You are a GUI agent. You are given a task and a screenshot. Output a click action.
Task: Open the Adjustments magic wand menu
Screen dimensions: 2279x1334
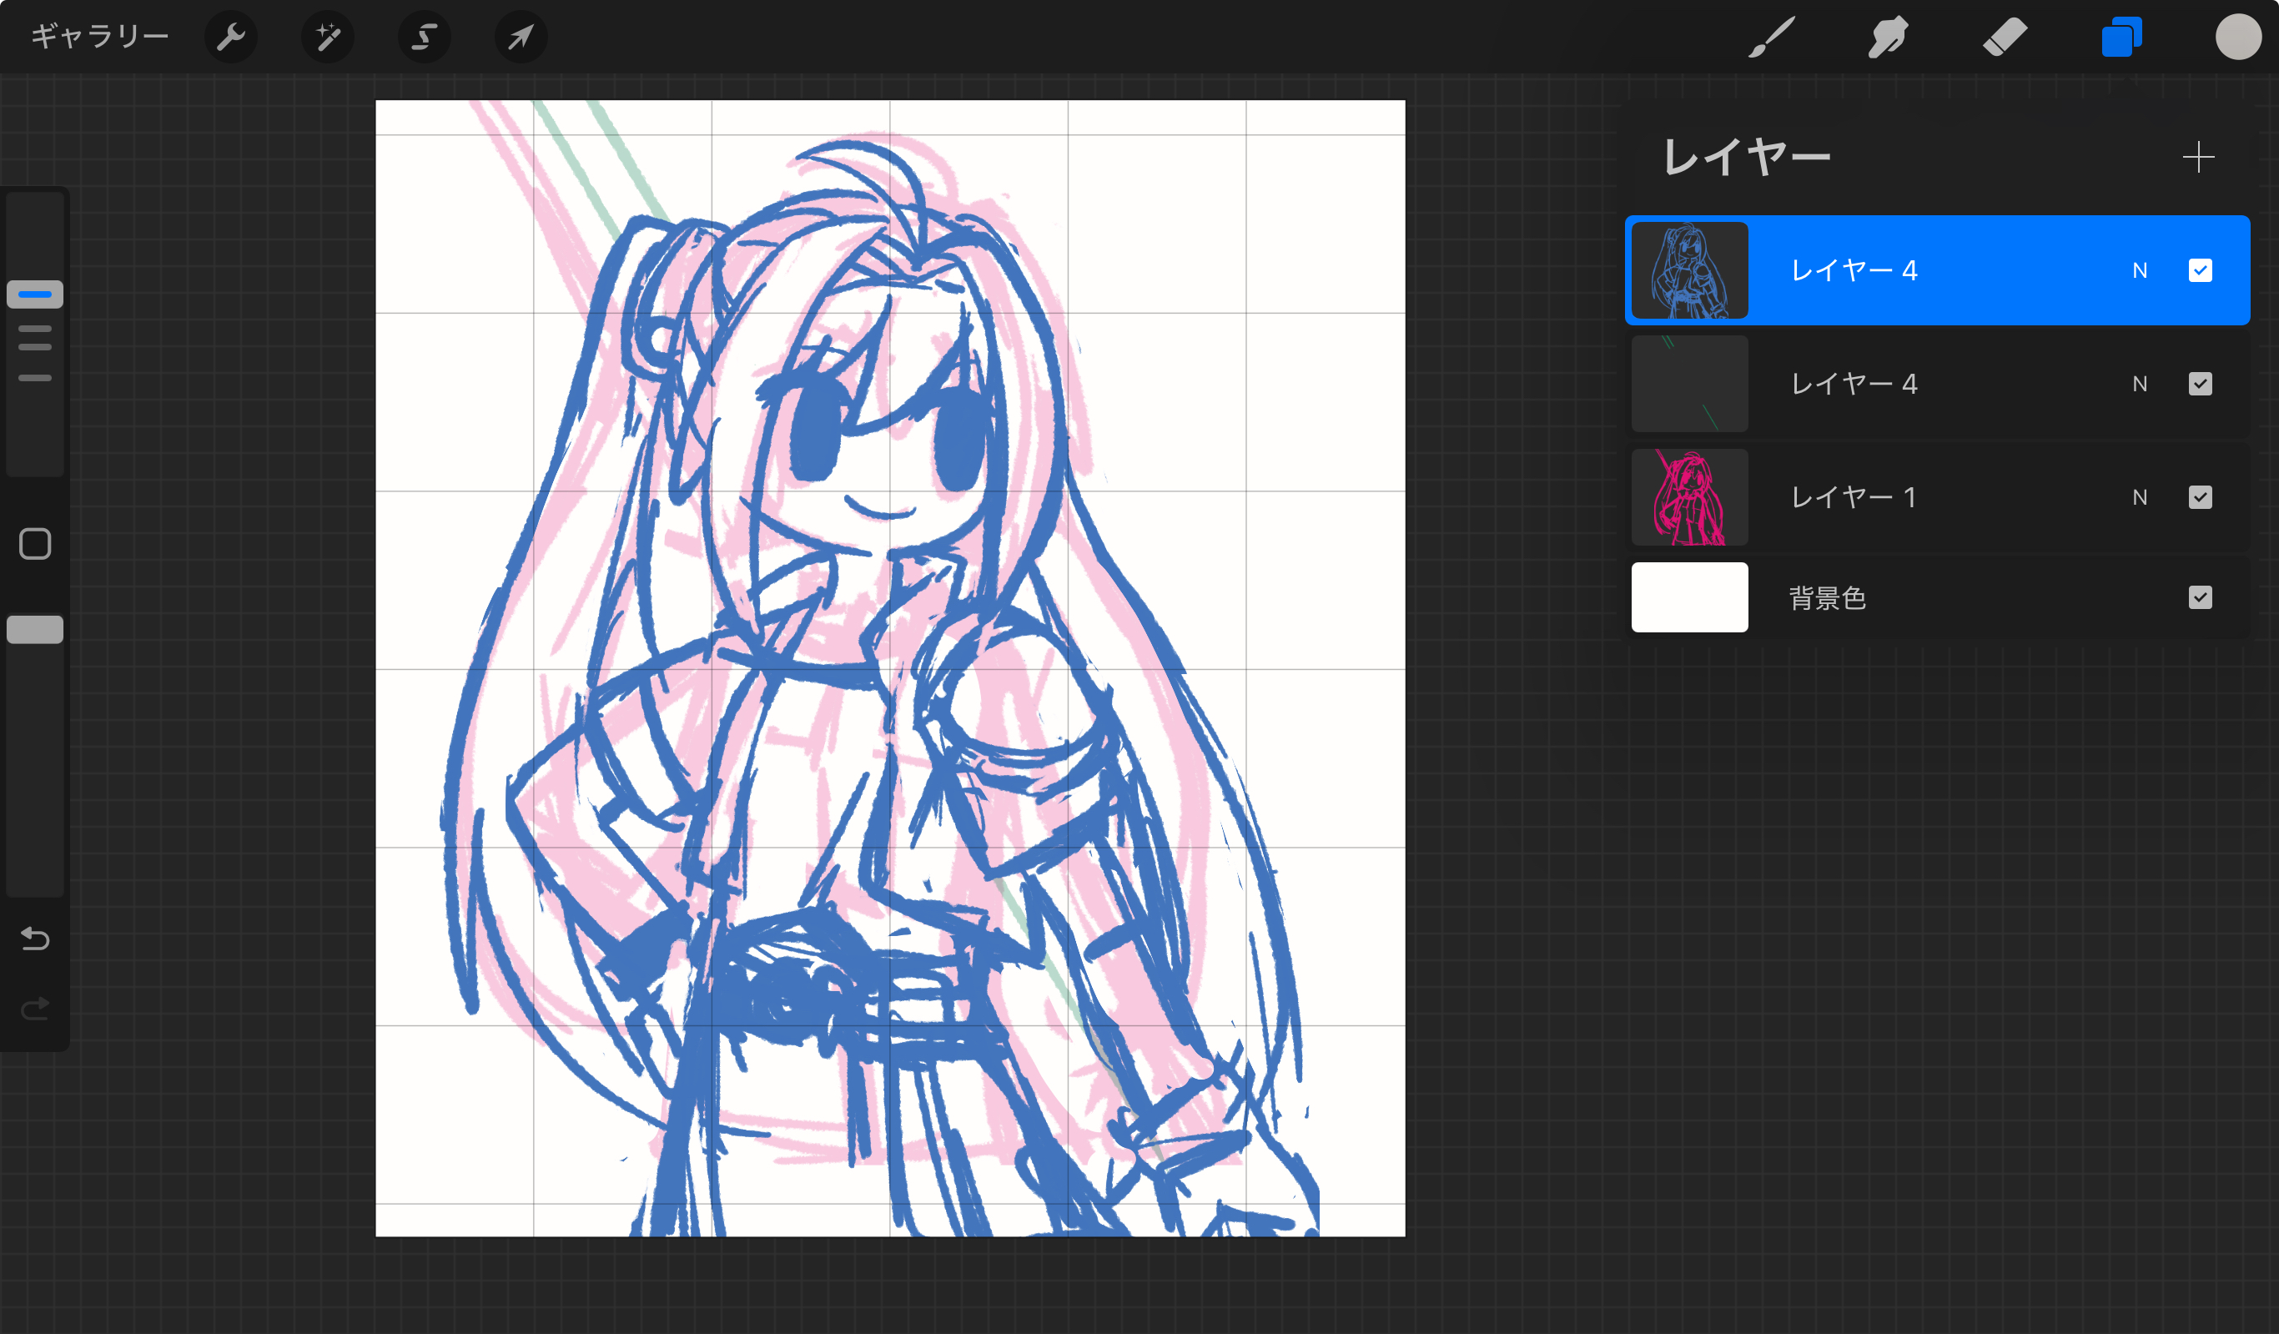327,37
